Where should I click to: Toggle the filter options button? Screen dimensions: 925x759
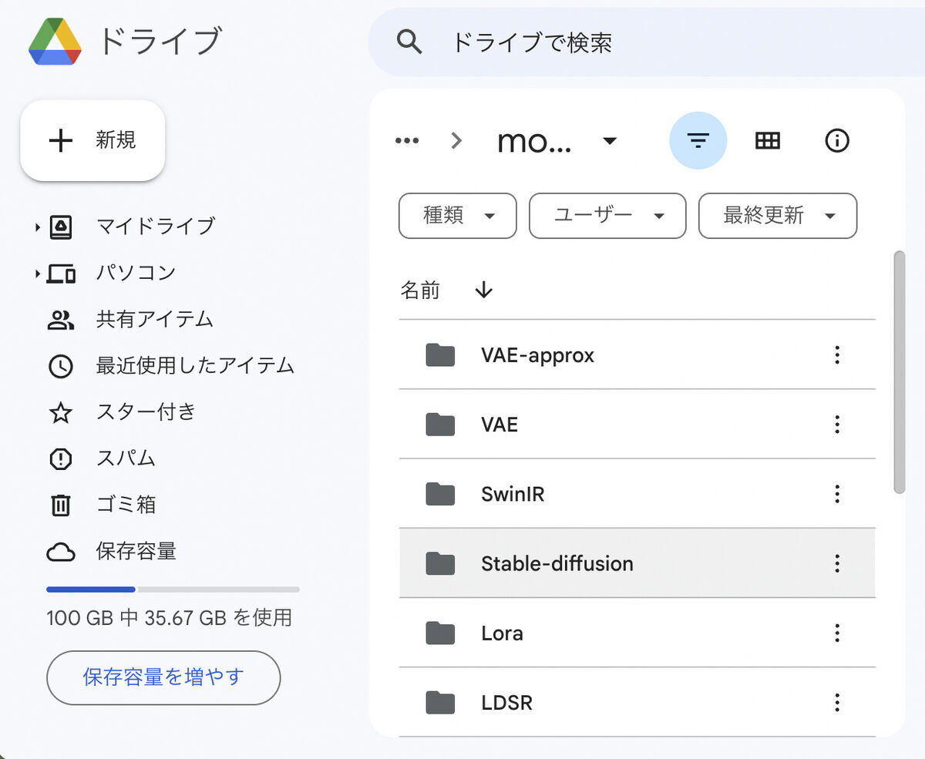pyautogui.click(x=698, y=140)
